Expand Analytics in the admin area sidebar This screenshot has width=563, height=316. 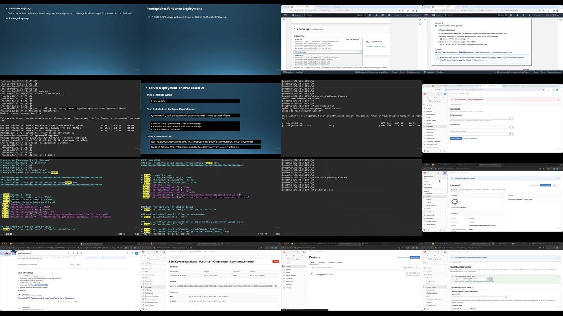click(x=435, y=212)
